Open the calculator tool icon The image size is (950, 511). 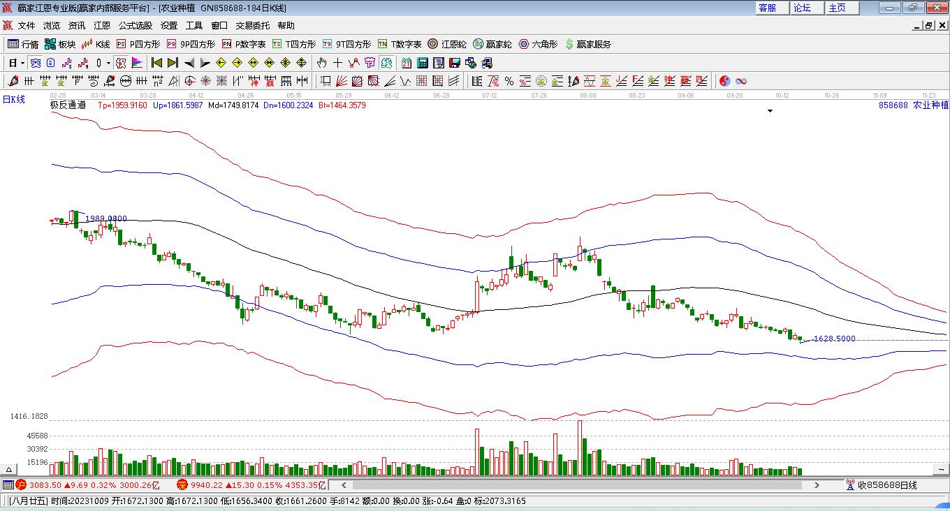click(x=422, y=63)
